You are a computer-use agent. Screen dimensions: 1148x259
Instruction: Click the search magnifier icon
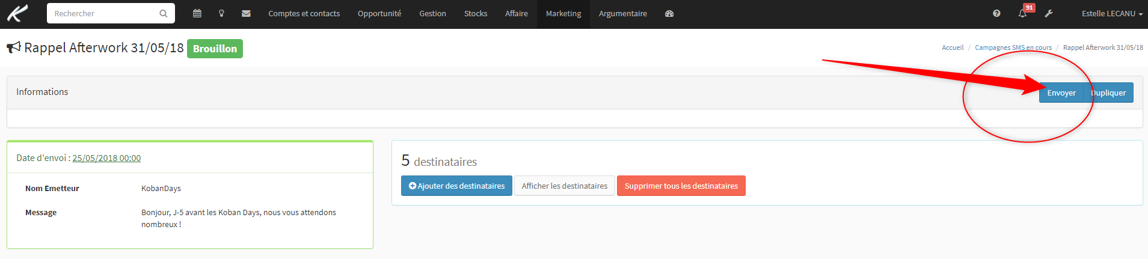click(164, 13)
